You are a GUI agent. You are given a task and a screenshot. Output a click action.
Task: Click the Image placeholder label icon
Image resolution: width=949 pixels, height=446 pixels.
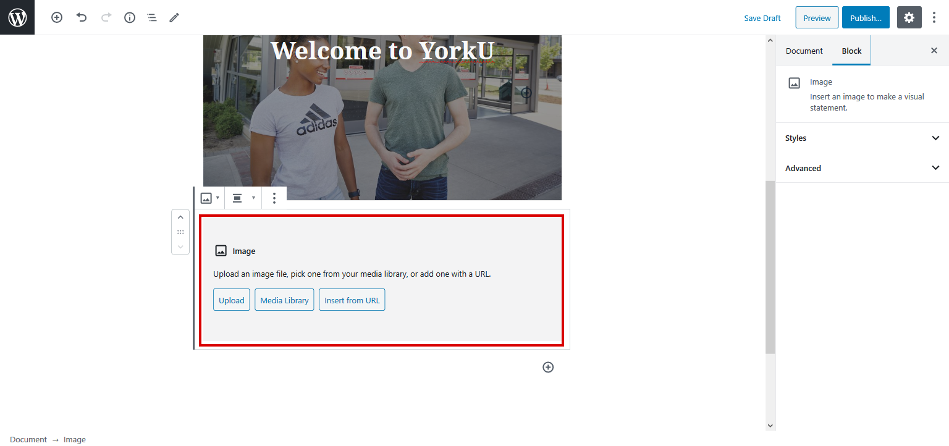point(221,251)
